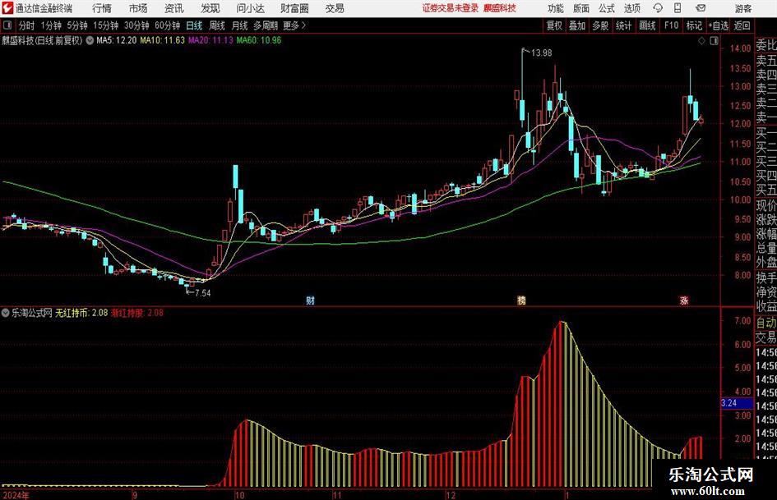Open F10 company info

(x=671, y=25)
